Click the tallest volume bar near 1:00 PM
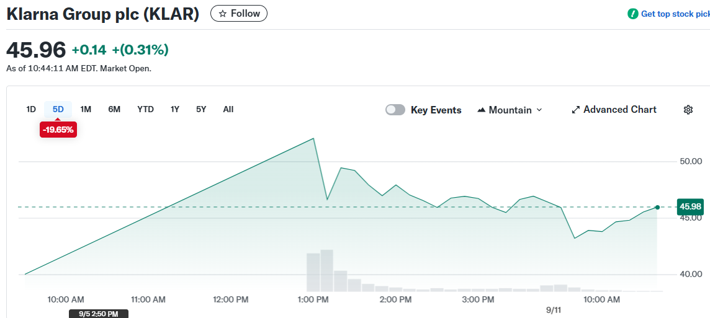Image resolution: width=710 pixels, height=318 pixels. pyautogui.click(x=326, y=270)
